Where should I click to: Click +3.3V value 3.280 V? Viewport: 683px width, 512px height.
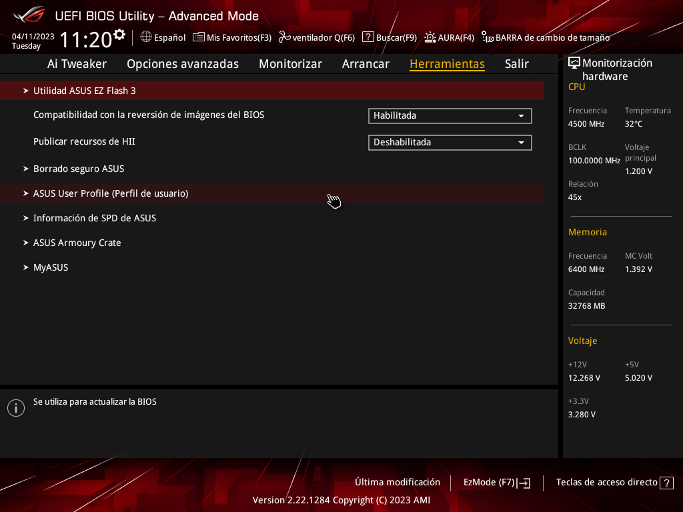582,415
